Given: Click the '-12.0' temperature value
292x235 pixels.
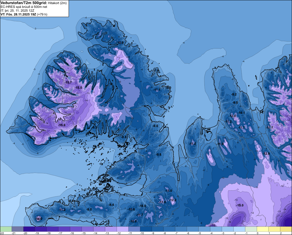Looking at the screenshot, I should pos(232,116).
